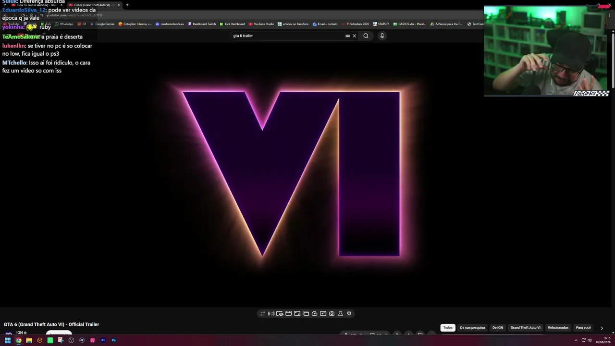This screenshot has height=346, width=615.
Task: Click the speedometer icon in player toolbar
Action: [314, 314]
